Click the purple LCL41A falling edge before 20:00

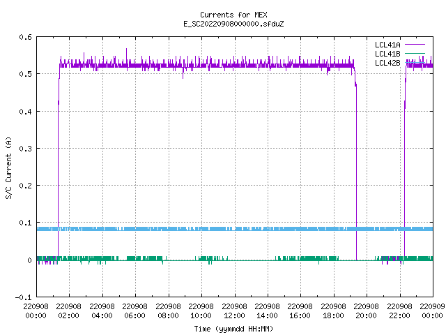point(356,171)
